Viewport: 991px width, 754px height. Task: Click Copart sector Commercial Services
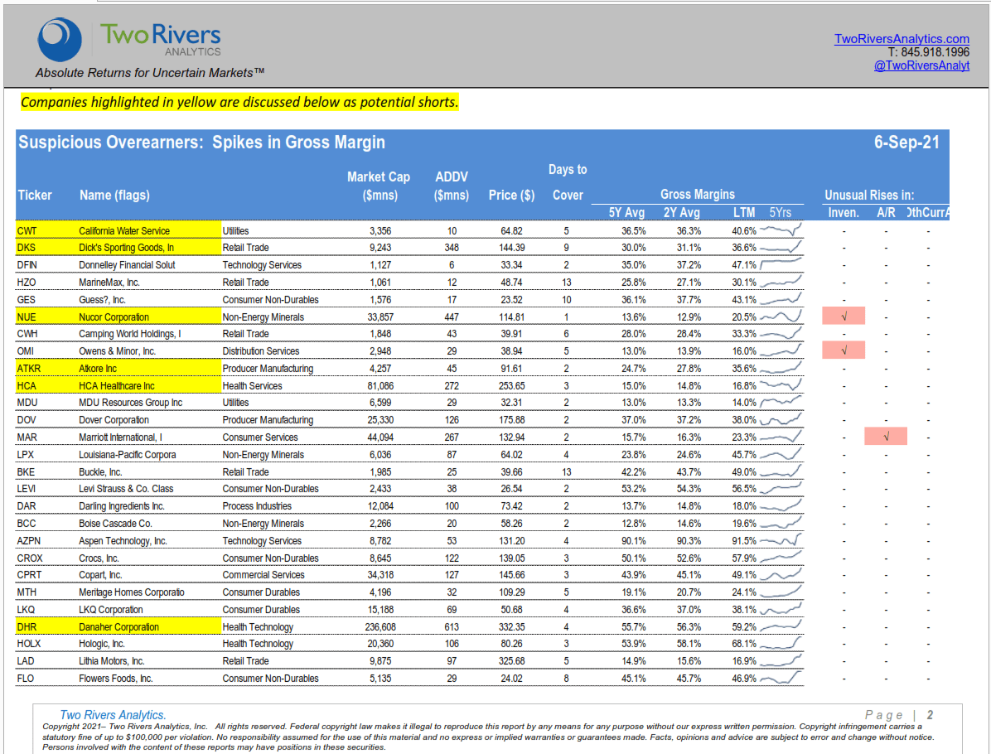coord(263,575)
